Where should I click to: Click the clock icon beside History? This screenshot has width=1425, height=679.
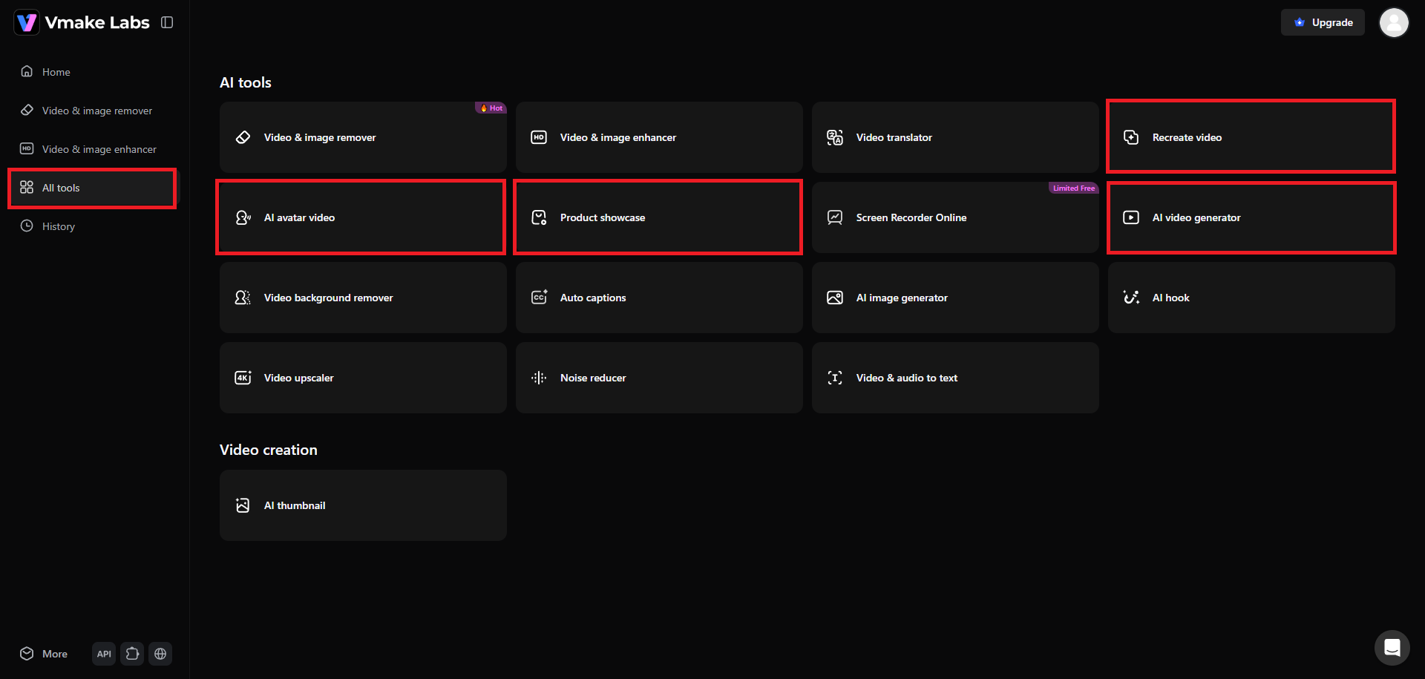coord(27,226)
